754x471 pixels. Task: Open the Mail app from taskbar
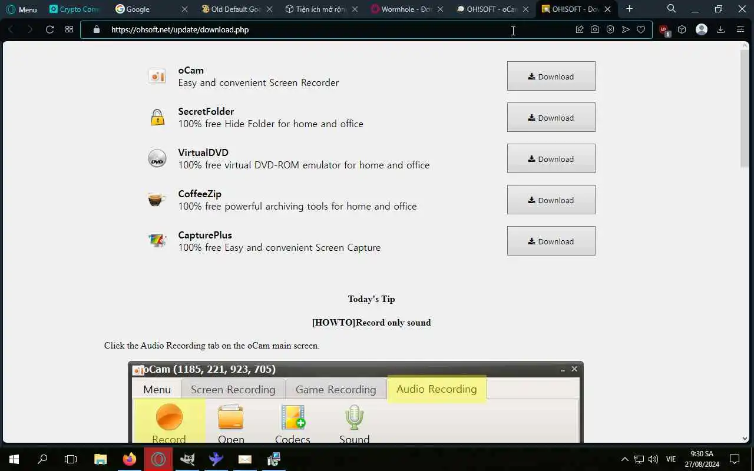point(245,459)
